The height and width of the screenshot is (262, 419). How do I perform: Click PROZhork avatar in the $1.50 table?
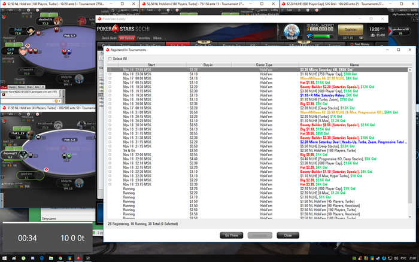(x=58, y=125)
